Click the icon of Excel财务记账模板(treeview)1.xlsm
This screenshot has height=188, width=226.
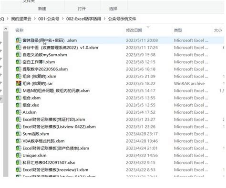coord(19,170)
